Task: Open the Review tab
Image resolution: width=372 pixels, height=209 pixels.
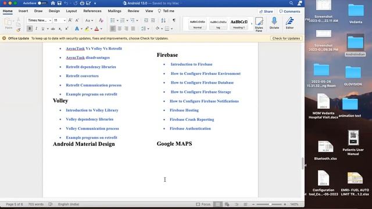Action: 133,11
